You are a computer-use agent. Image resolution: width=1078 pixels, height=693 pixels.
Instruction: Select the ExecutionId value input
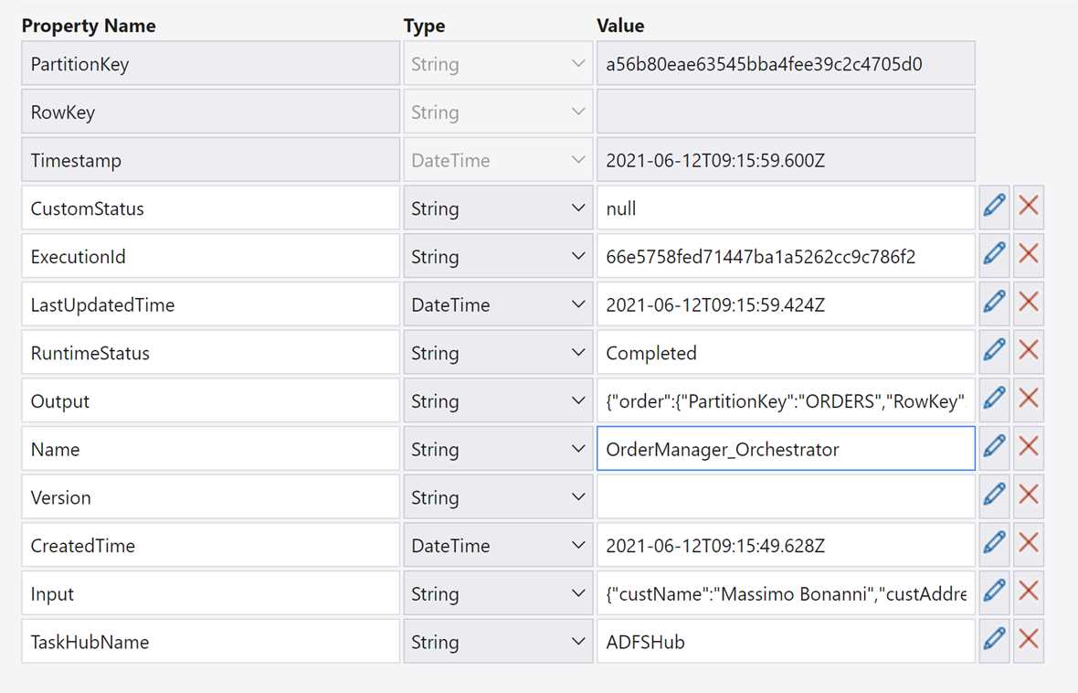pos(786,255)
